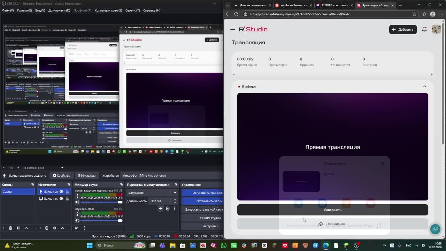Show hidden system tray icons chevron

pyautogui.click(x=385, y=245)
